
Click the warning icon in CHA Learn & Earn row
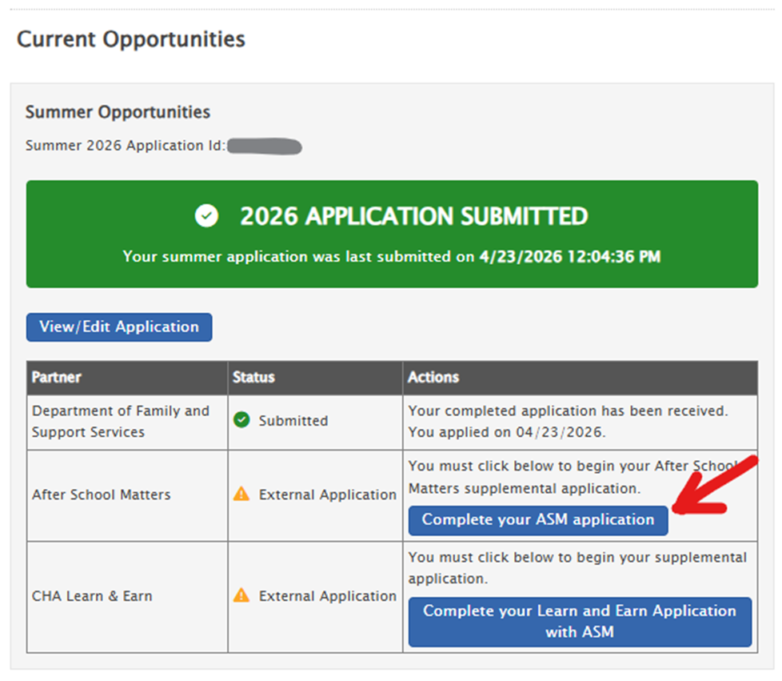coord(241,595)
